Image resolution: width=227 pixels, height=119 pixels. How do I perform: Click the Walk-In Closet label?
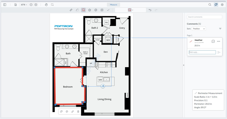click(85, 53)
